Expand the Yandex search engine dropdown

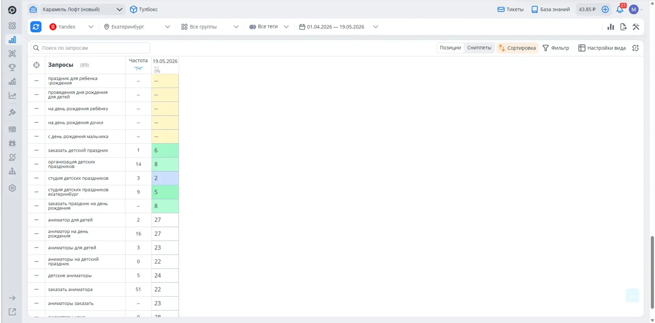tap(71, 27)
